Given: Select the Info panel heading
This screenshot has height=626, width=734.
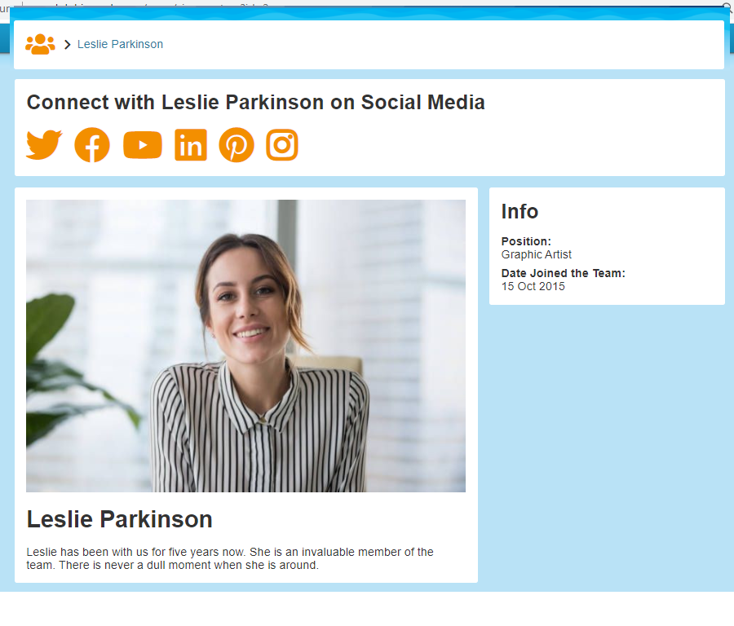Looking at the screenshot, I should tap(520, 212).
